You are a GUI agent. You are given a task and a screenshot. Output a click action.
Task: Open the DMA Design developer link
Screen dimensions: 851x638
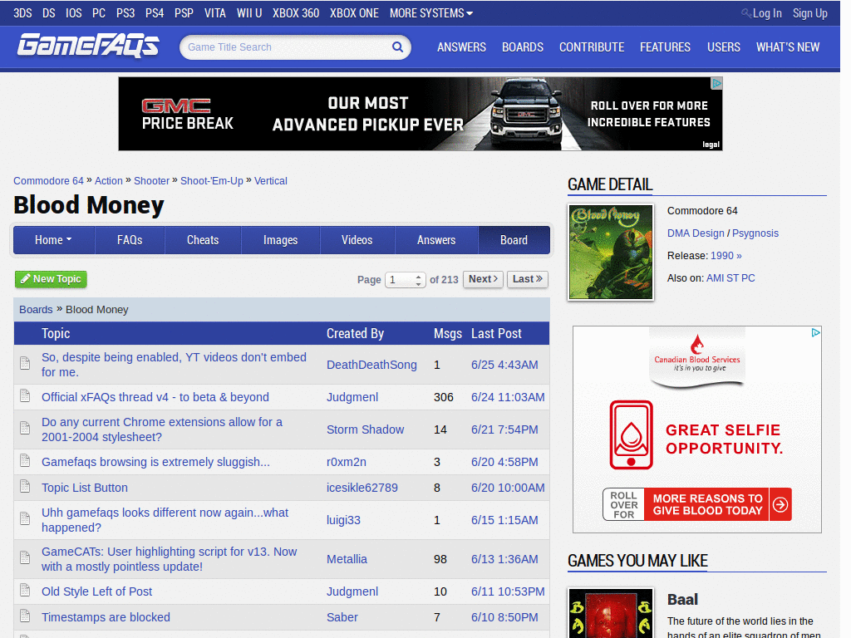tap(696, 233)
